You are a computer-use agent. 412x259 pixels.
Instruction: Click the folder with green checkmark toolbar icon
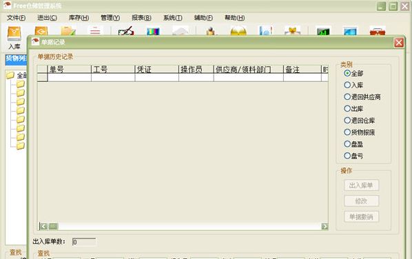click(x=68, y=31)
